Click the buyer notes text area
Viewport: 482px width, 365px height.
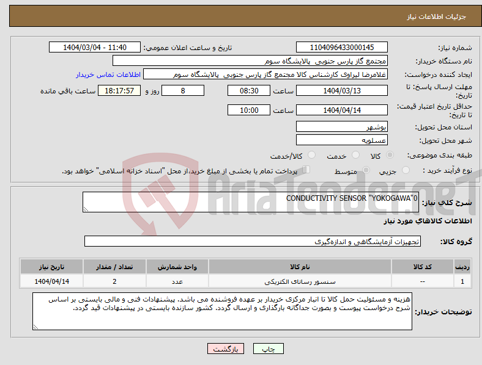[x=222, y=311]
